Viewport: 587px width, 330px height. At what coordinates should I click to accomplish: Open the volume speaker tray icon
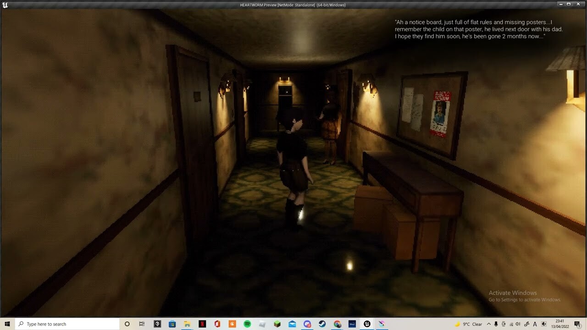(519, 324)
